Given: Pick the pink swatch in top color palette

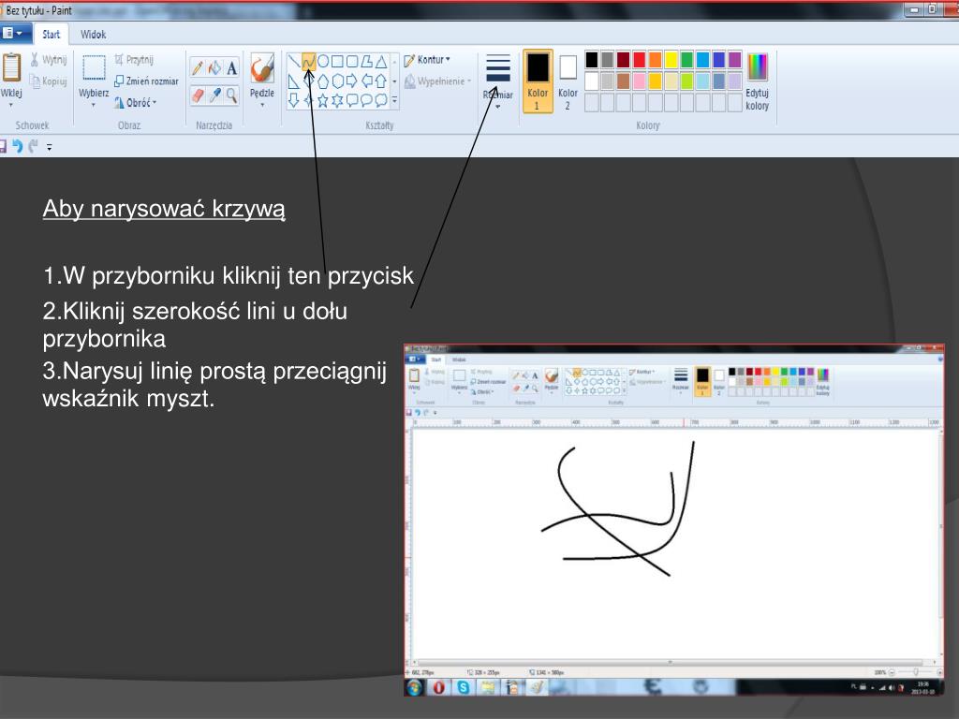Looking at the screenshot, I should click(x=639, y=81).
